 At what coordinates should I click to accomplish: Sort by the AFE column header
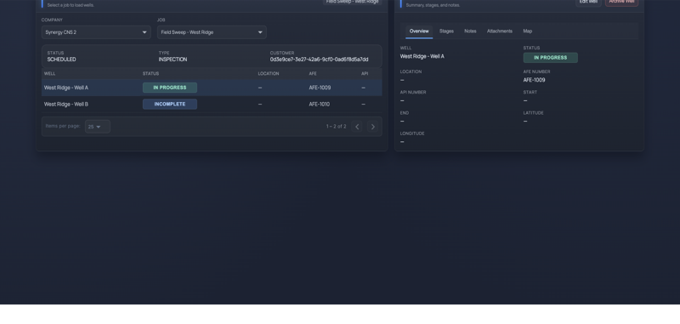pyautogui.click(x=313, y=74)
